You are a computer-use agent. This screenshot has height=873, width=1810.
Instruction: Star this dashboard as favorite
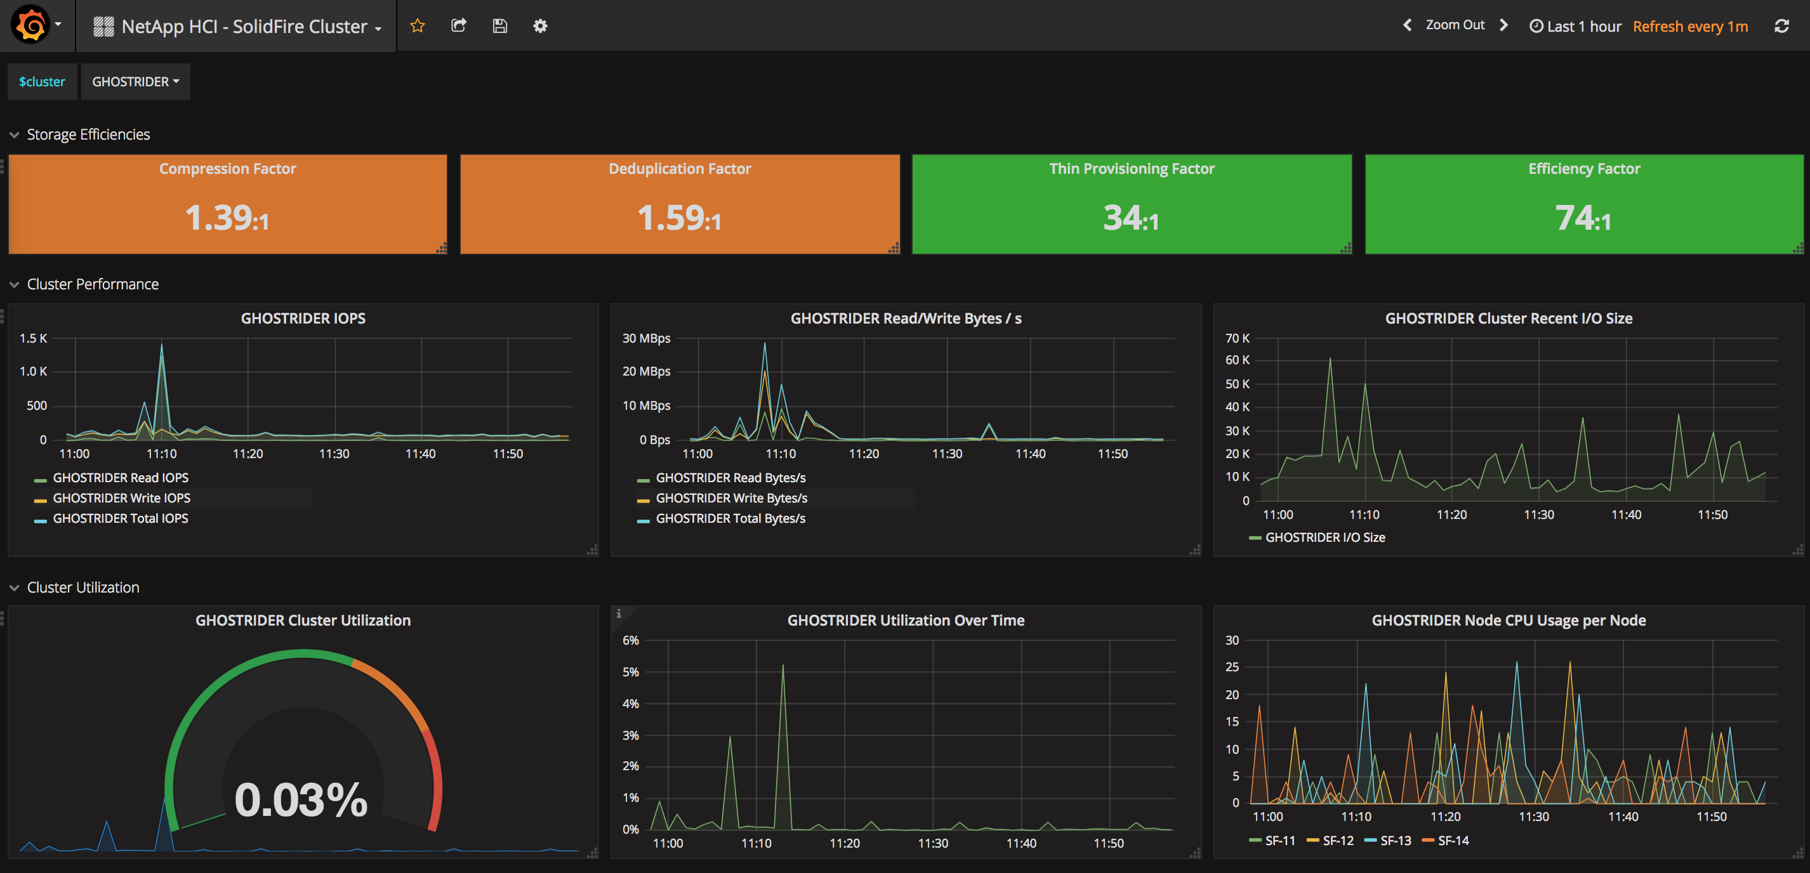point(418,26)
